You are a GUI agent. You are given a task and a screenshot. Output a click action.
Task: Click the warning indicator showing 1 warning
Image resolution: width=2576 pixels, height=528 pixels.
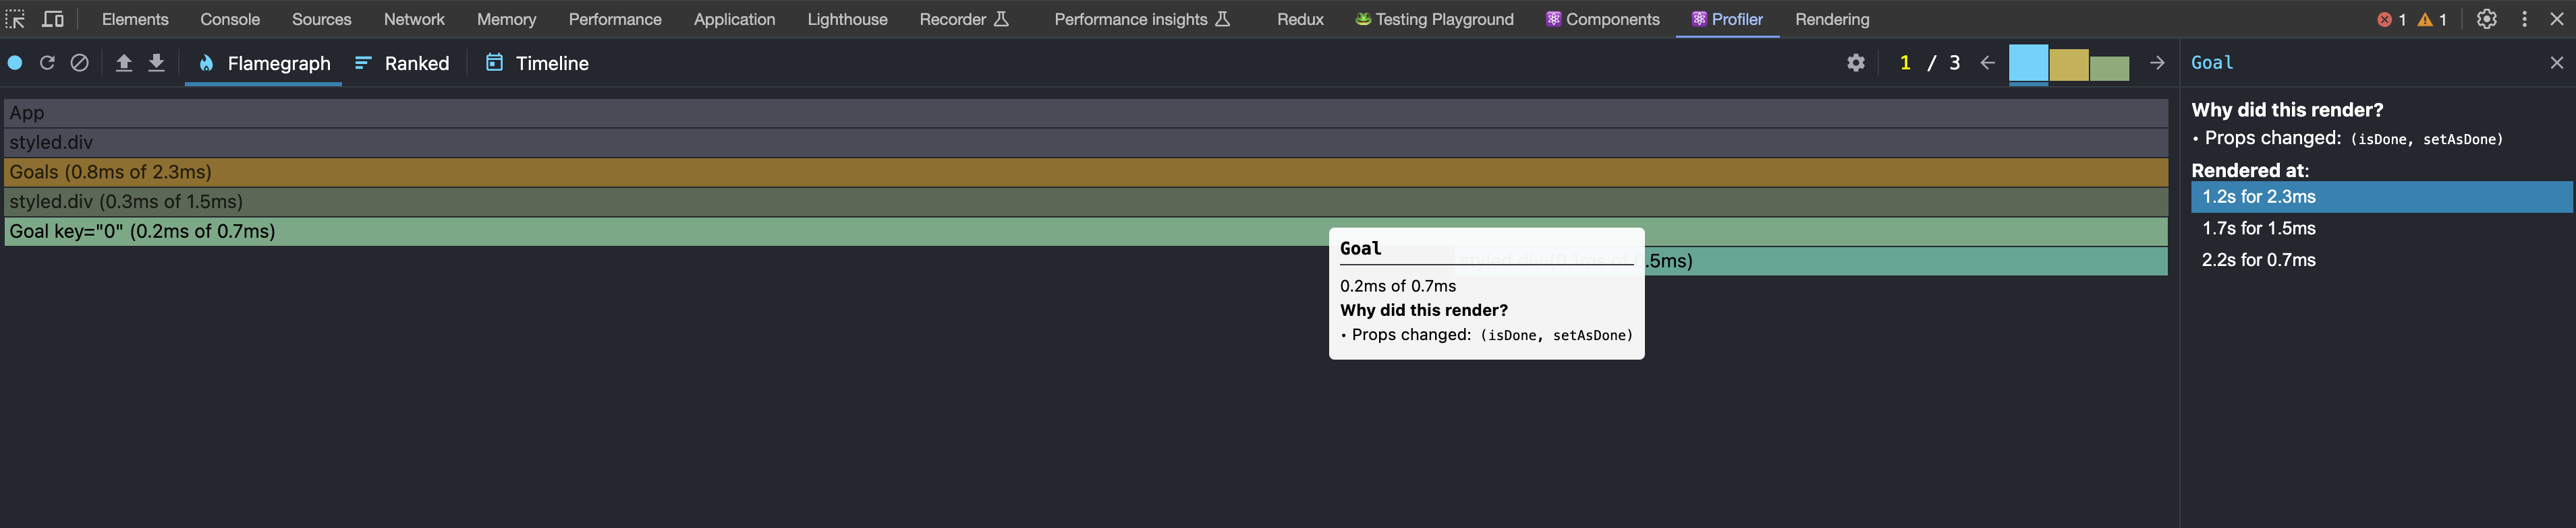[x=2432, y=18]
